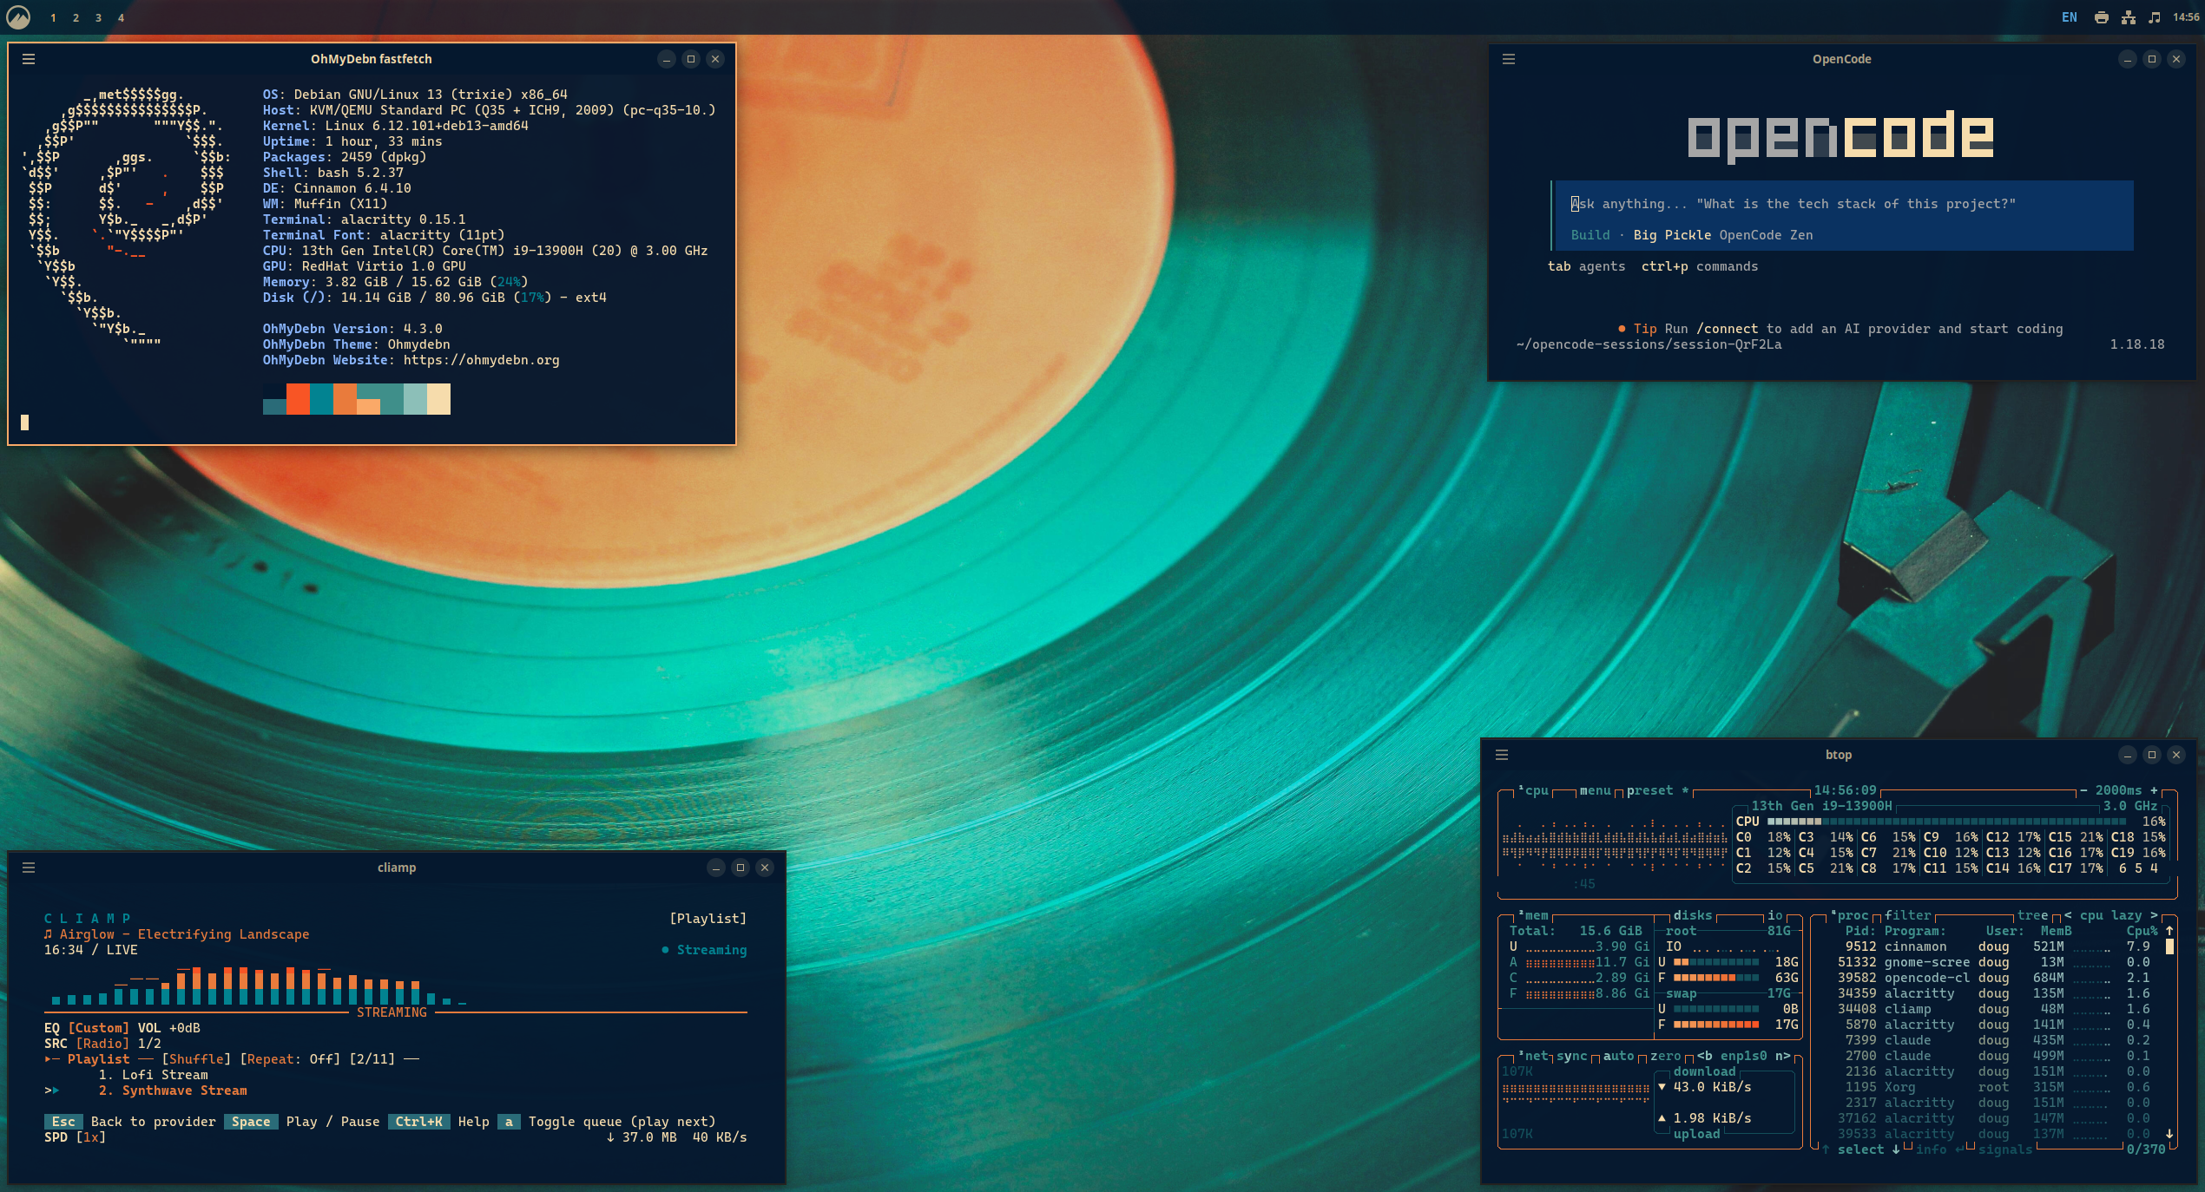Switch to workspace 4 in top panel
The height and width of the screenshot is (1192, 2205).
tap(121, 17)
